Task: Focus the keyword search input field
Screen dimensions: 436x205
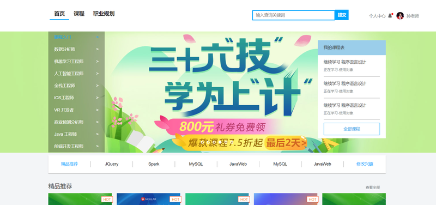Action: pyautogui.click(x=293, y=15)
